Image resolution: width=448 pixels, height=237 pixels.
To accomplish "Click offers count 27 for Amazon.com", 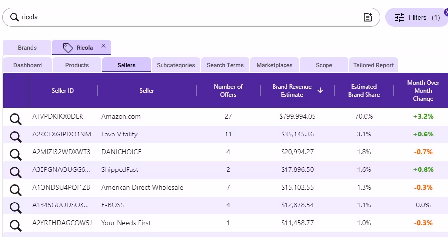I will 228,116.
